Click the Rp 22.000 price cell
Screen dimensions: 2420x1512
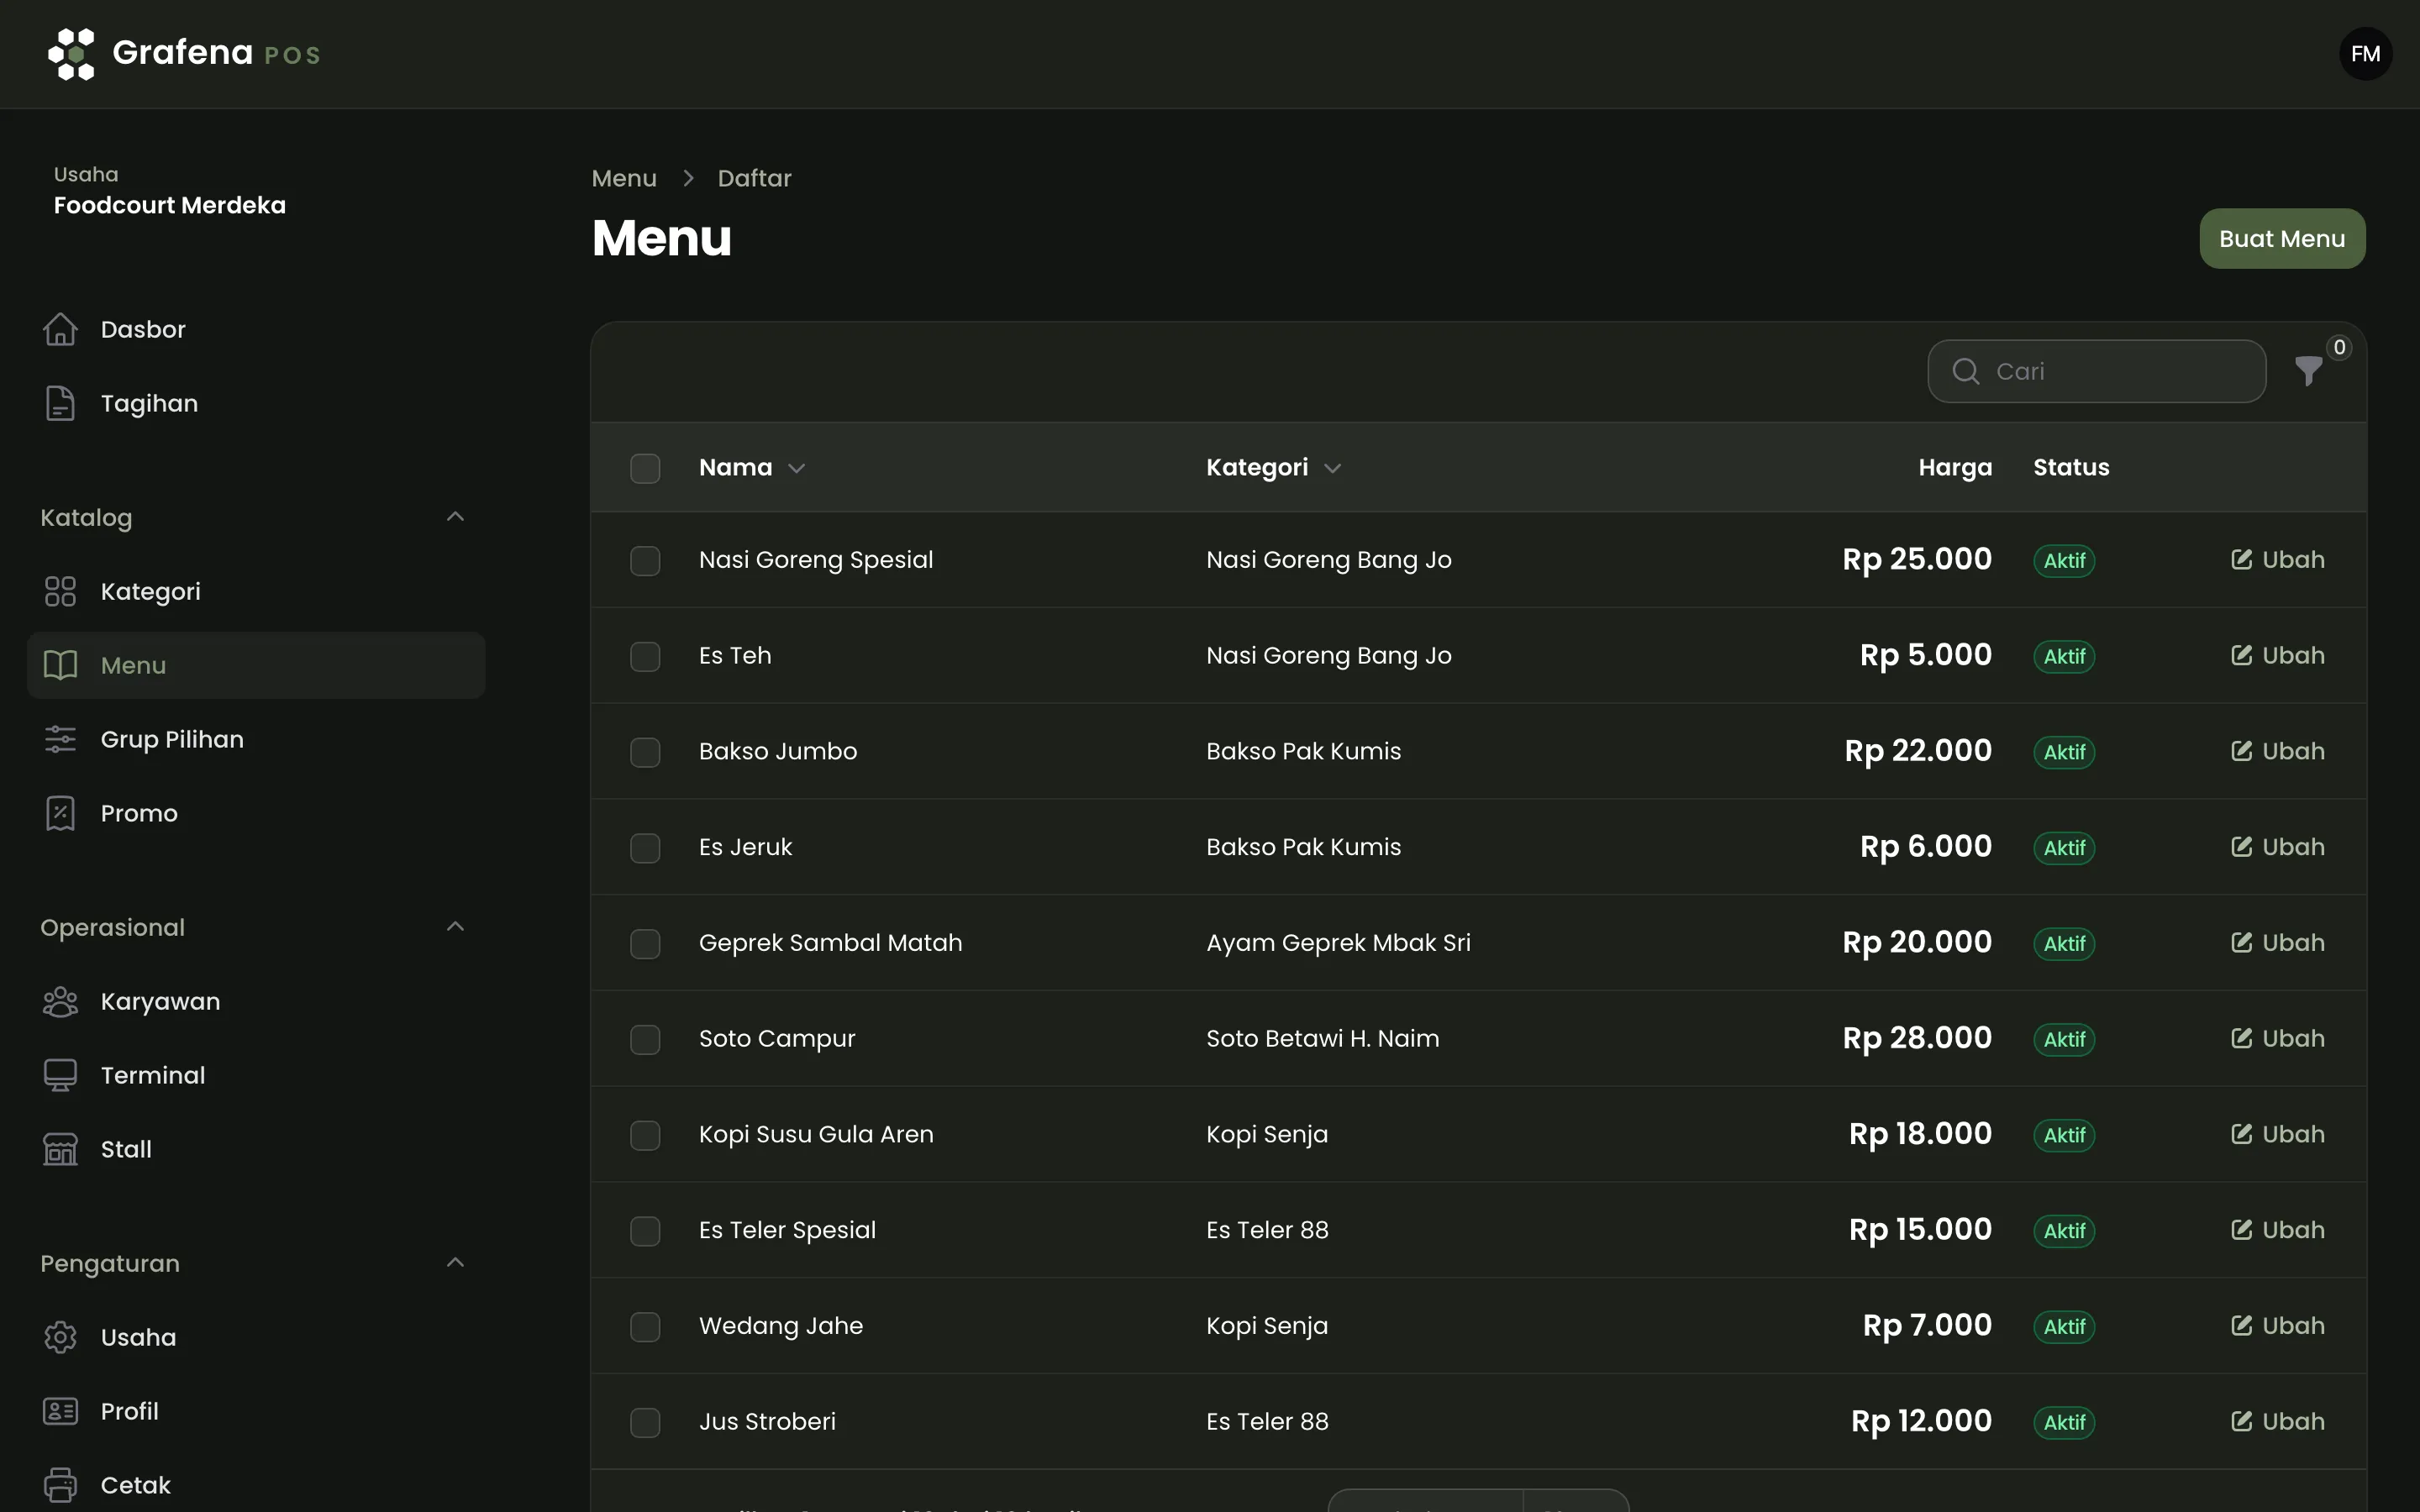(x=1917, y=750)
